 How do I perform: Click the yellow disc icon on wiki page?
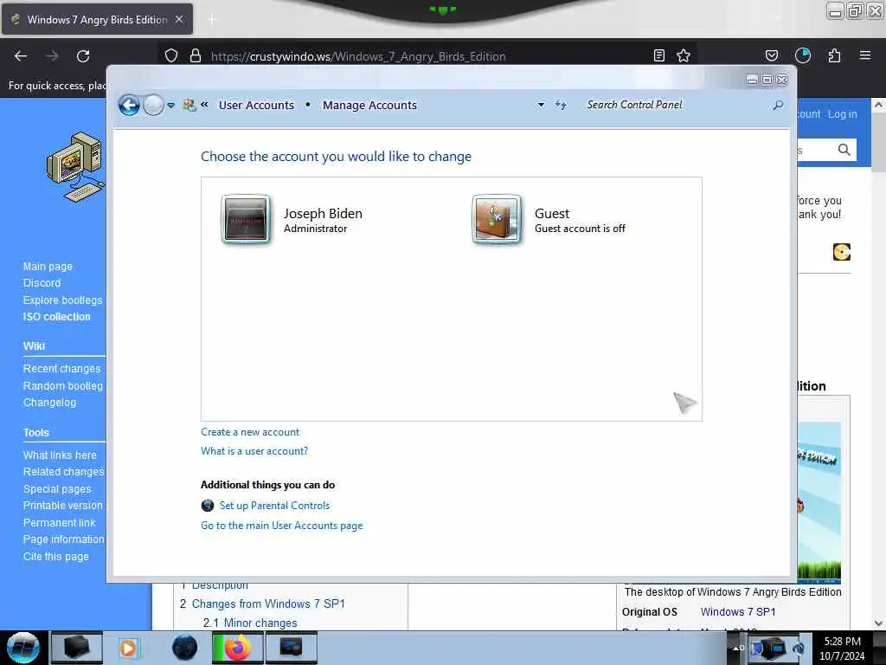[841, 252]
